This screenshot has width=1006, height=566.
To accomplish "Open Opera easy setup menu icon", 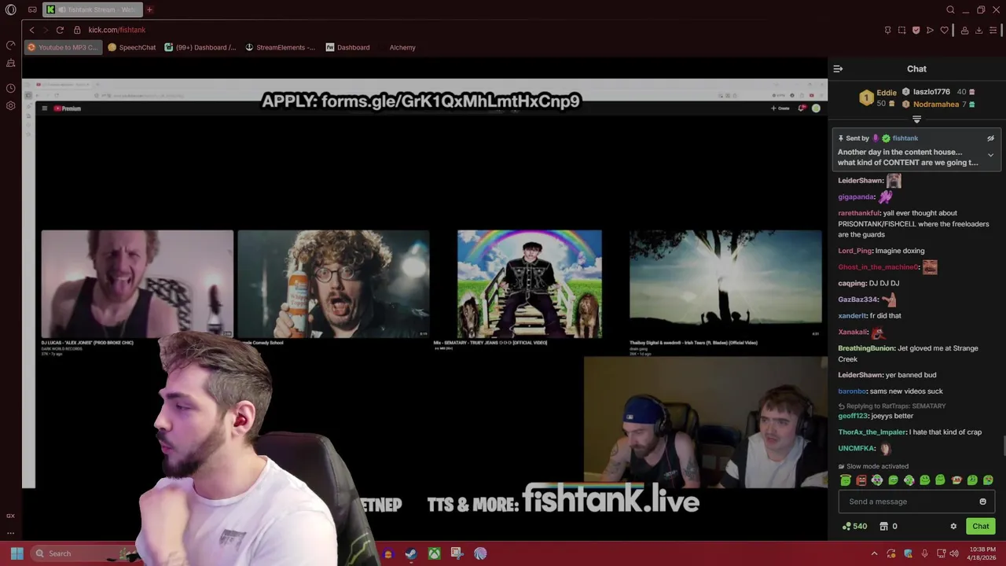I will click(x=993, y=30).
